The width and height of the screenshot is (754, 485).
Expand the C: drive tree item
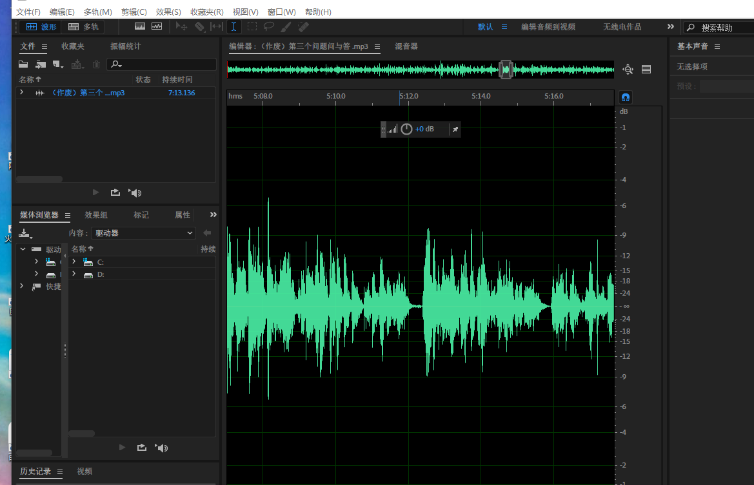tap(74, 262)
